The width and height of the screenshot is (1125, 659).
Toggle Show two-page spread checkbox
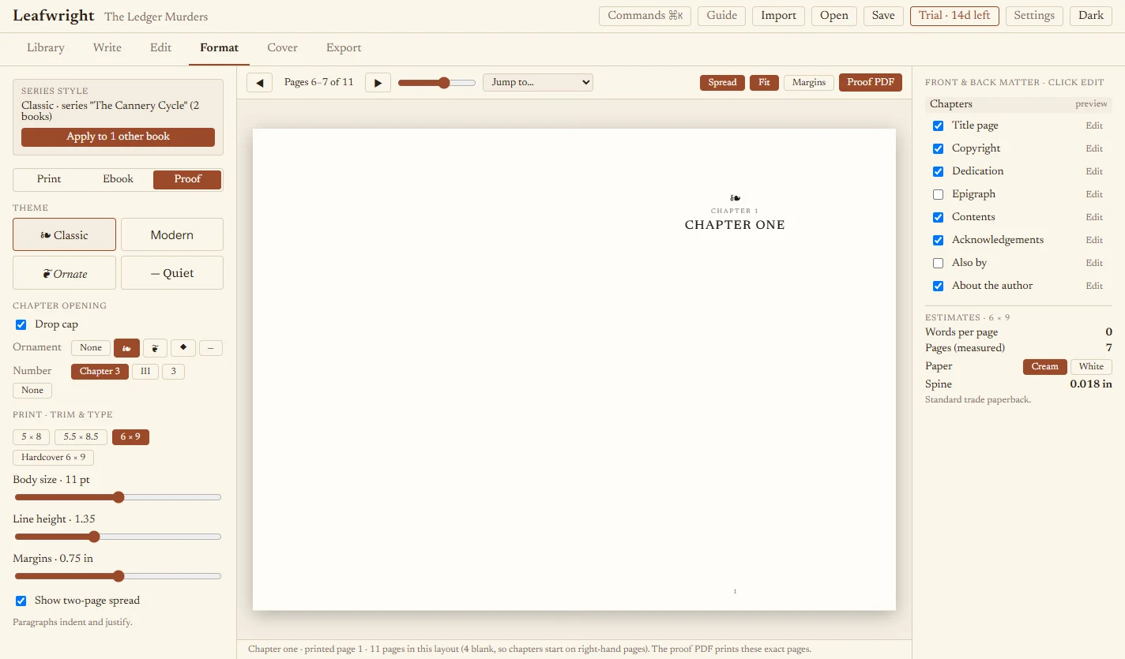pyautogui.click(x=21, y=601)
